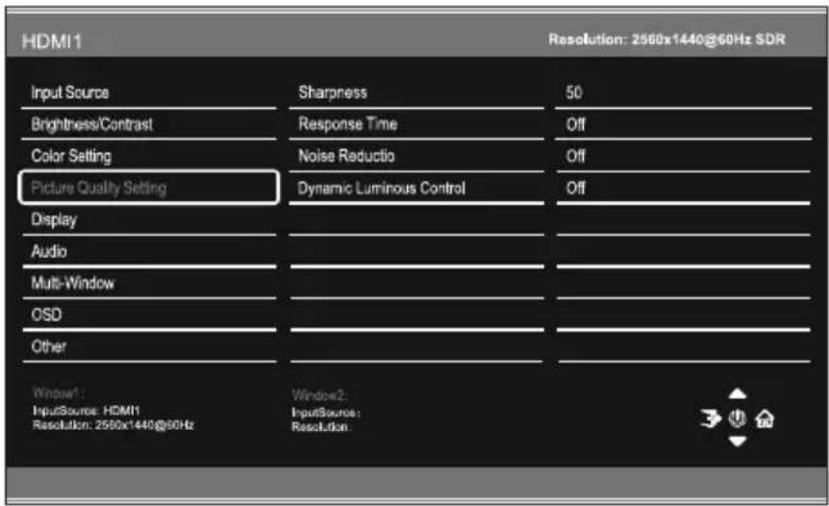829x506 pixels.
Task: Click the Window1 label
Action: click(58, 392)
